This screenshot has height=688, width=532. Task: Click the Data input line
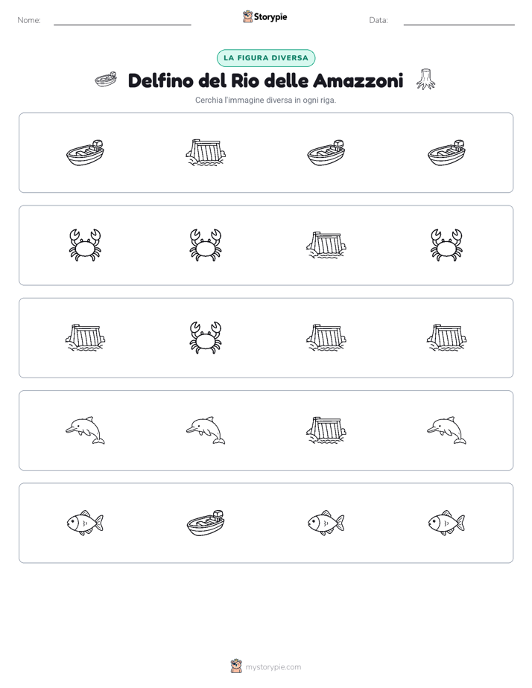pos(459,21)
